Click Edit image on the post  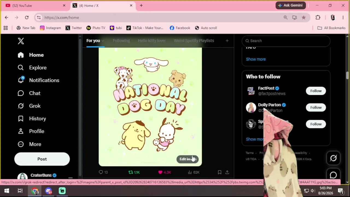point(188,159)
